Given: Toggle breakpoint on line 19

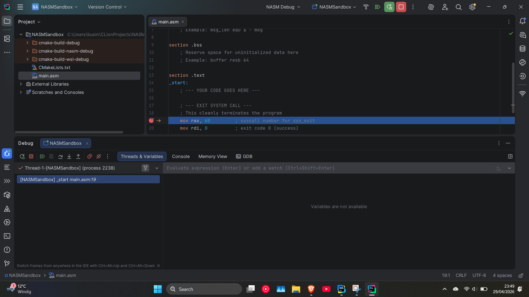Looking at the screenshot, I should pyautogui.click(x=151, y=120).
